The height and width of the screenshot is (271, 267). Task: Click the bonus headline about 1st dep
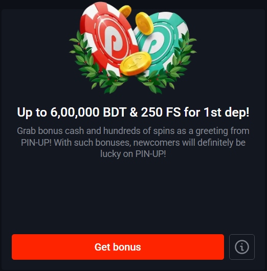pyautogui.click(x=133, y=112)
